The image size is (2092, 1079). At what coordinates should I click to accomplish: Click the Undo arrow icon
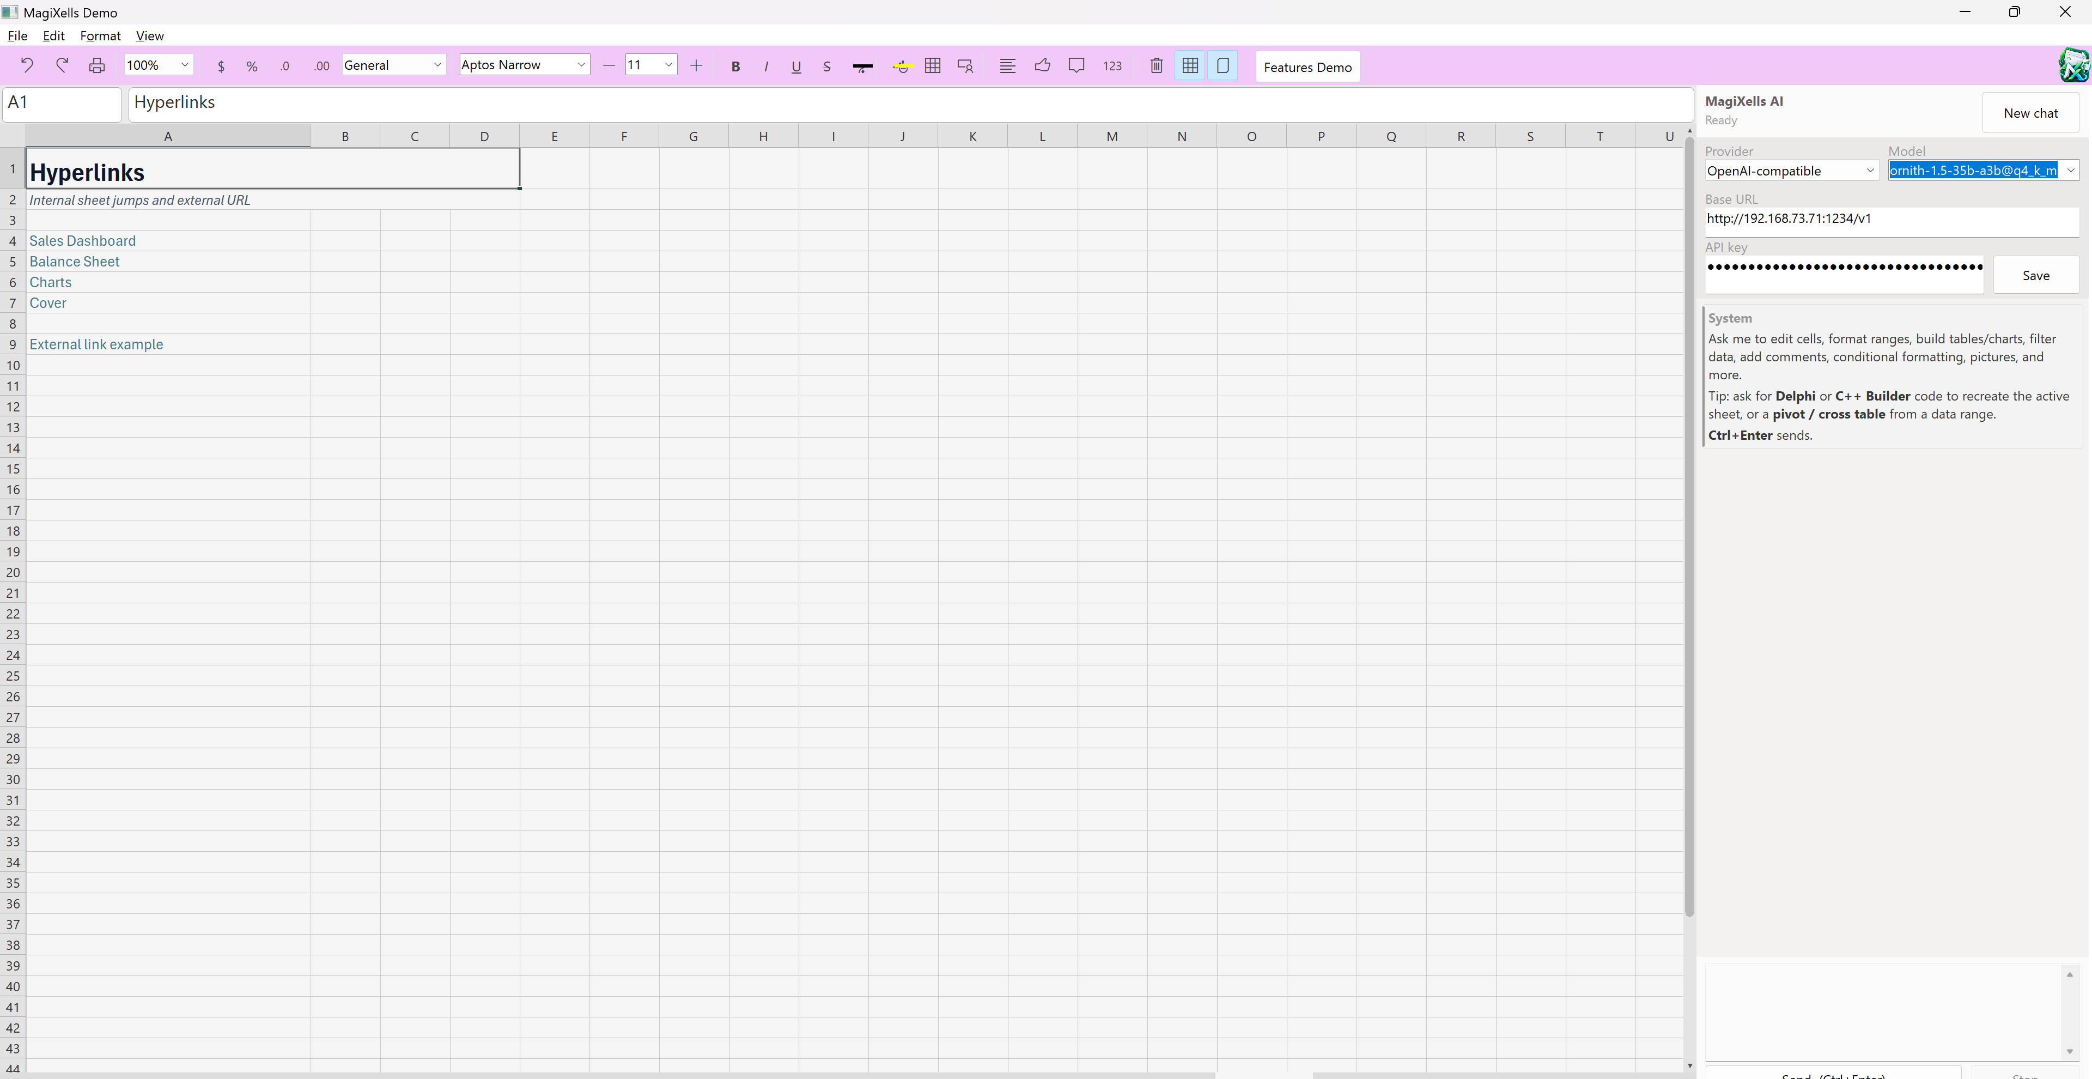27,66
